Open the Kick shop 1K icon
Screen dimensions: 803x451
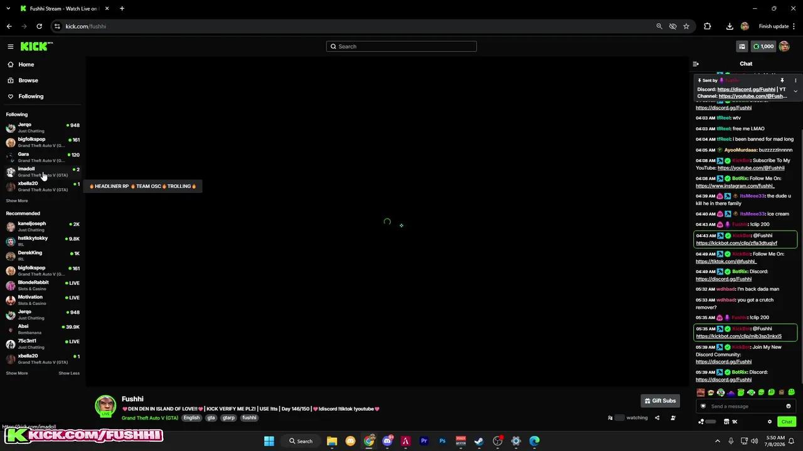click(x=731, y=422)
